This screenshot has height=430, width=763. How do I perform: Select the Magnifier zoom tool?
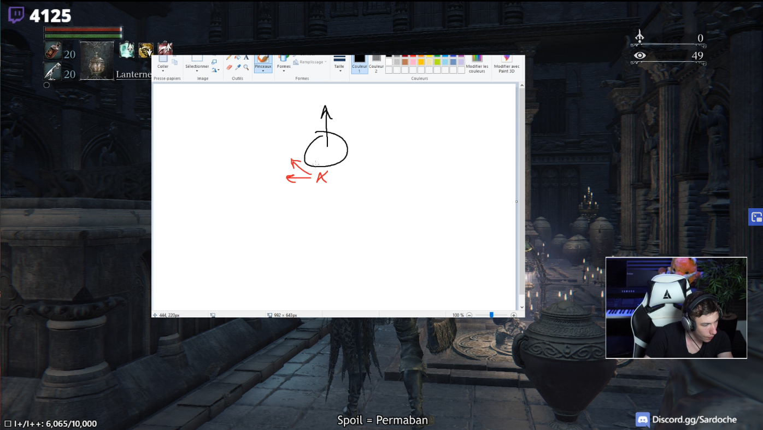point(246,67)
